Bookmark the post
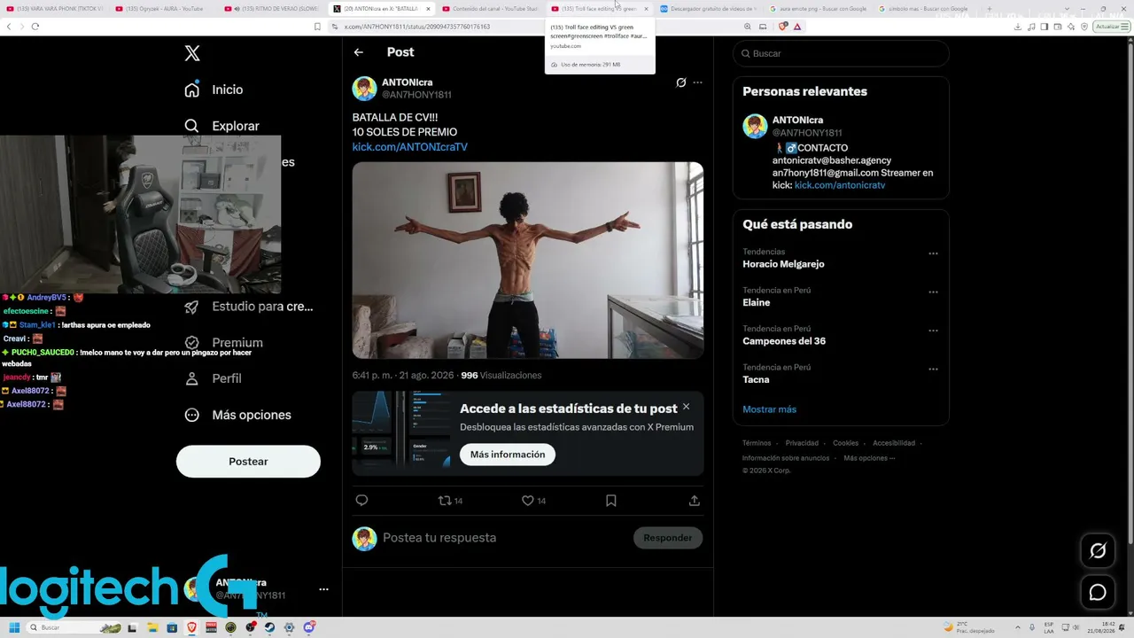Viewport: 1134px width, 638px height. tap(610, 501)
